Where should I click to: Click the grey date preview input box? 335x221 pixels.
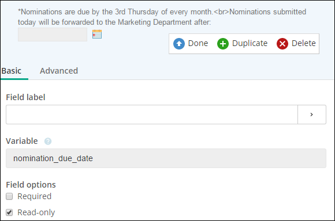click(53, 35)
